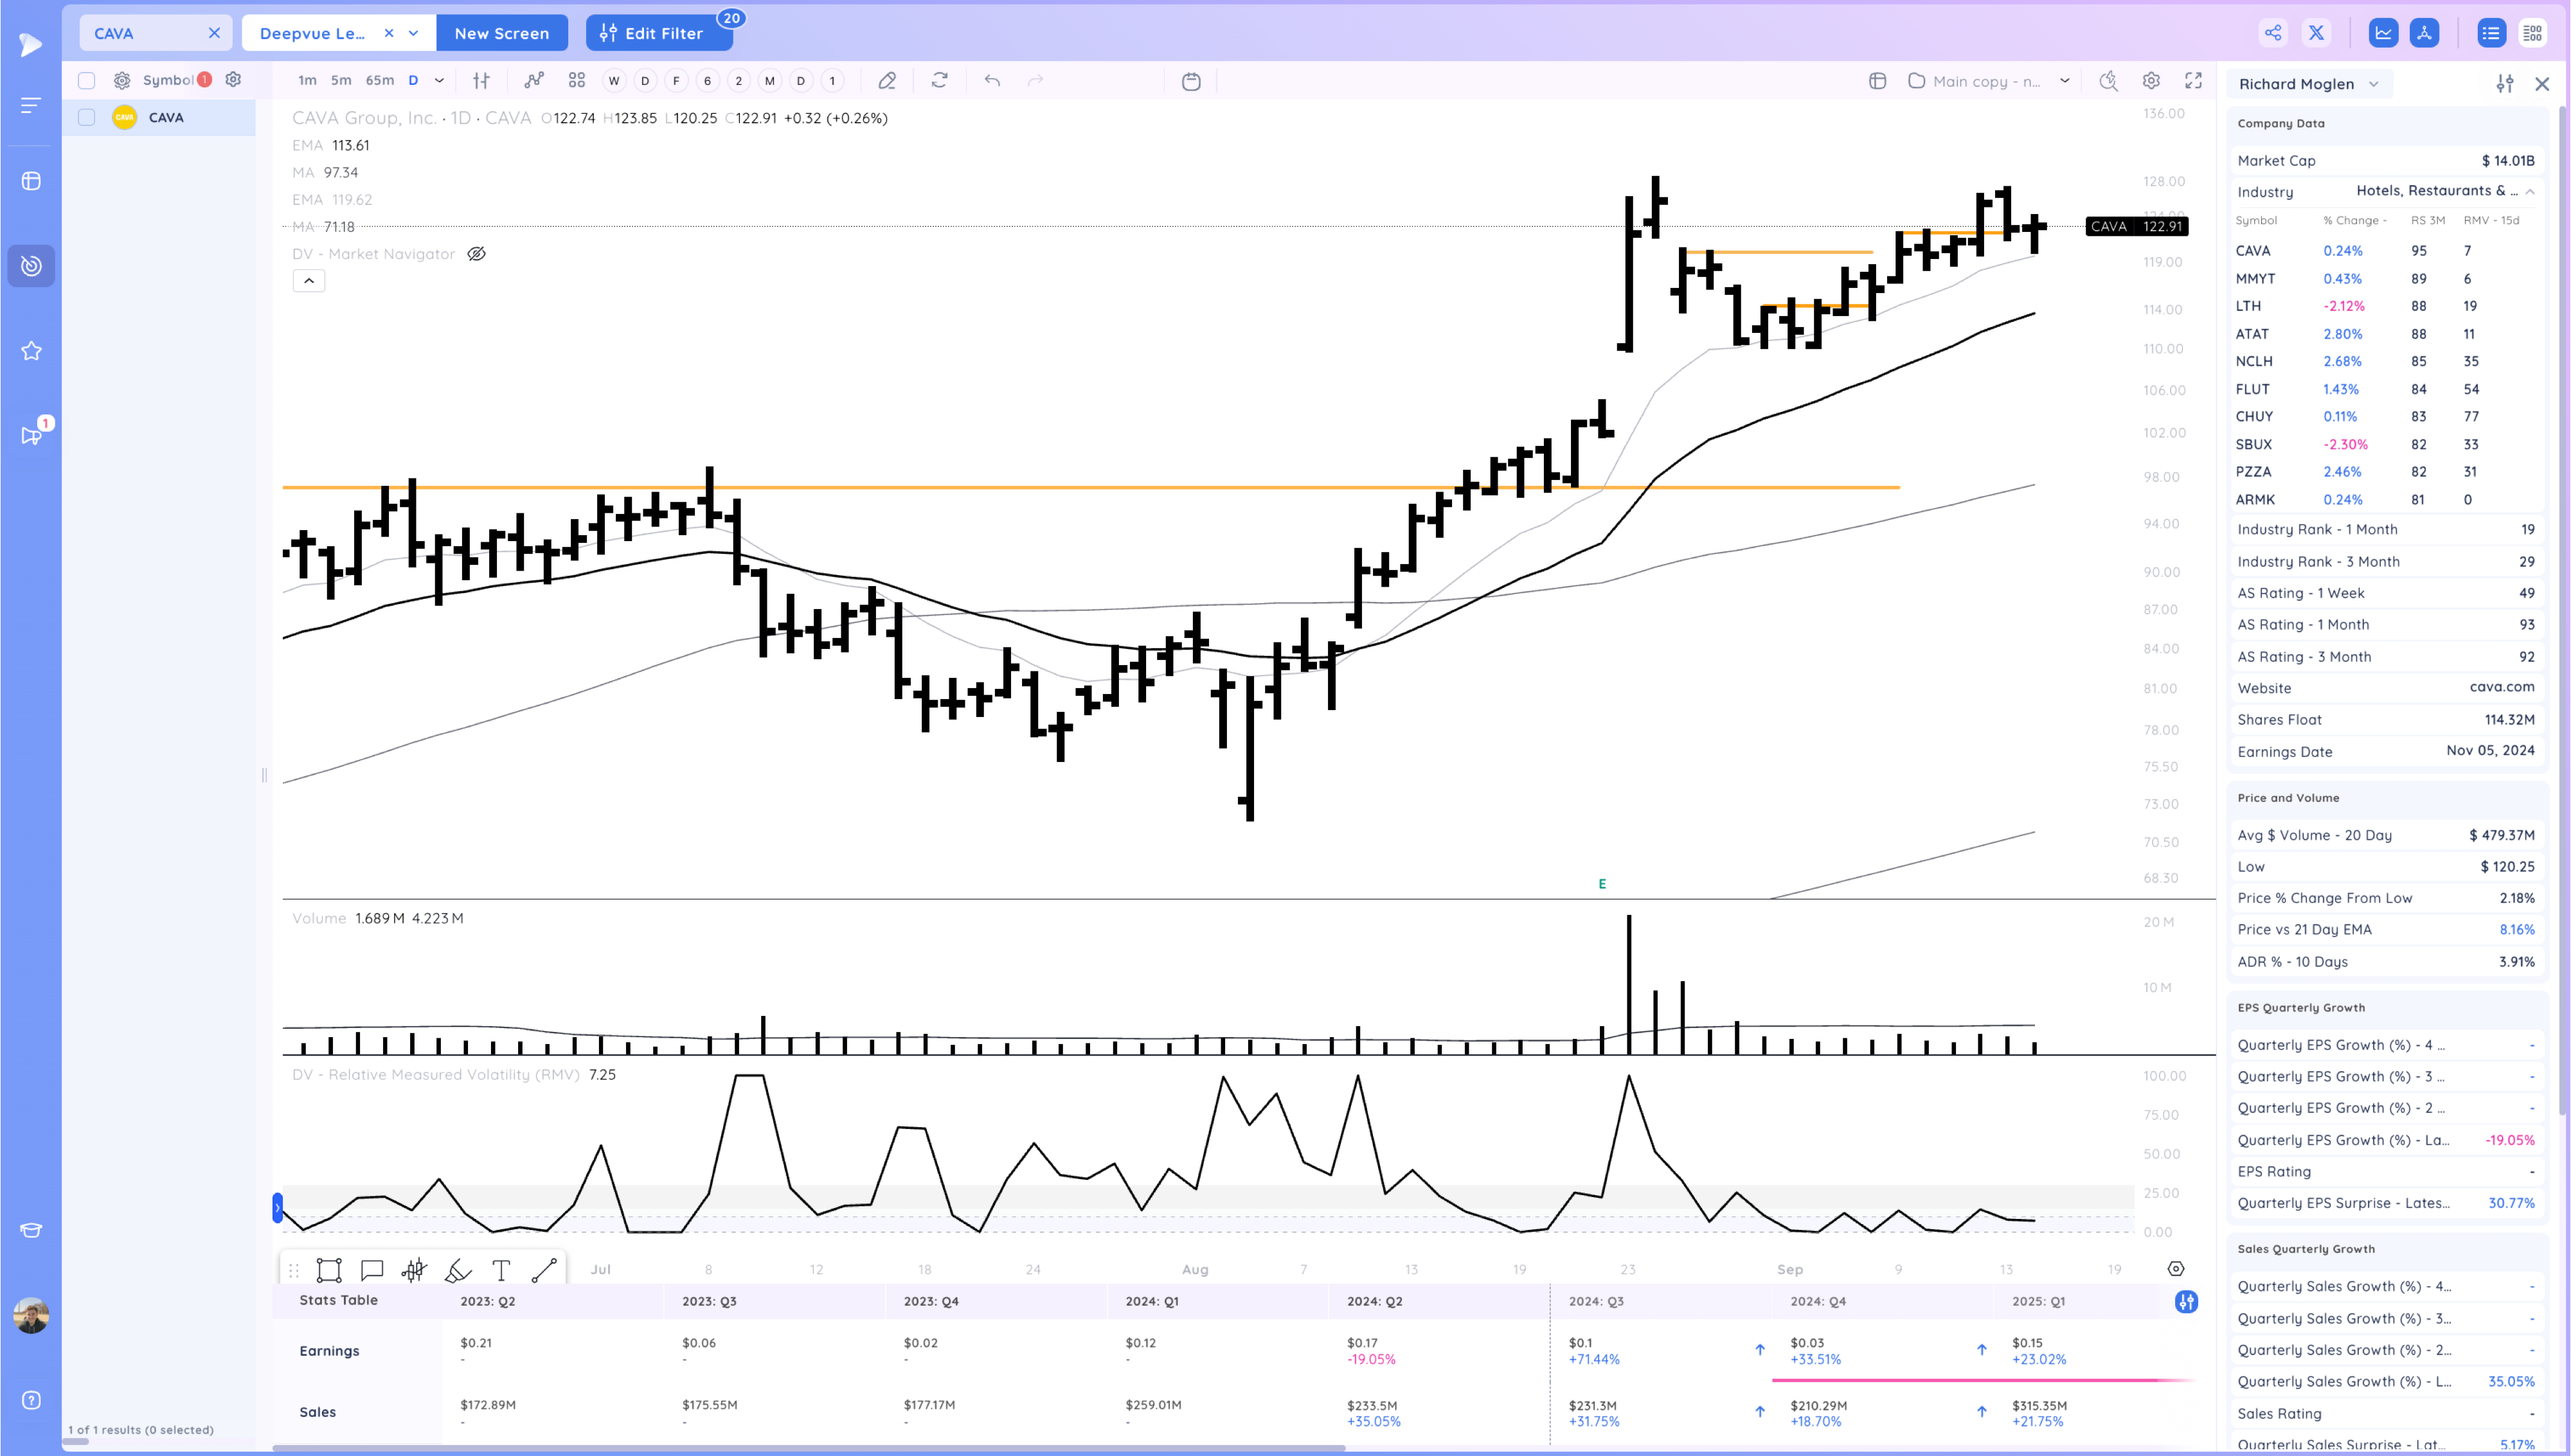
Task: Select the eraser drawing tool in chart toolbar
Action: click(887, 81)
